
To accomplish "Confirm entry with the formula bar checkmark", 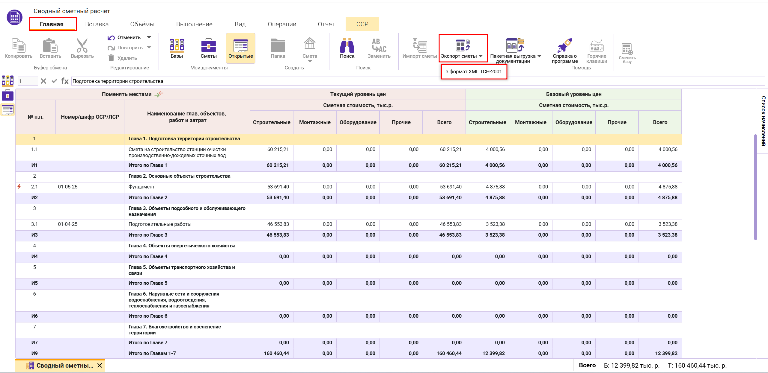I will (54, 81).
